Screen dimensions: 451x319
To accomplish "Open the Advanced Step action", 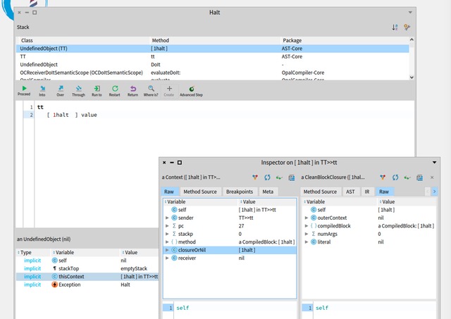I will [x=192, y=89].
